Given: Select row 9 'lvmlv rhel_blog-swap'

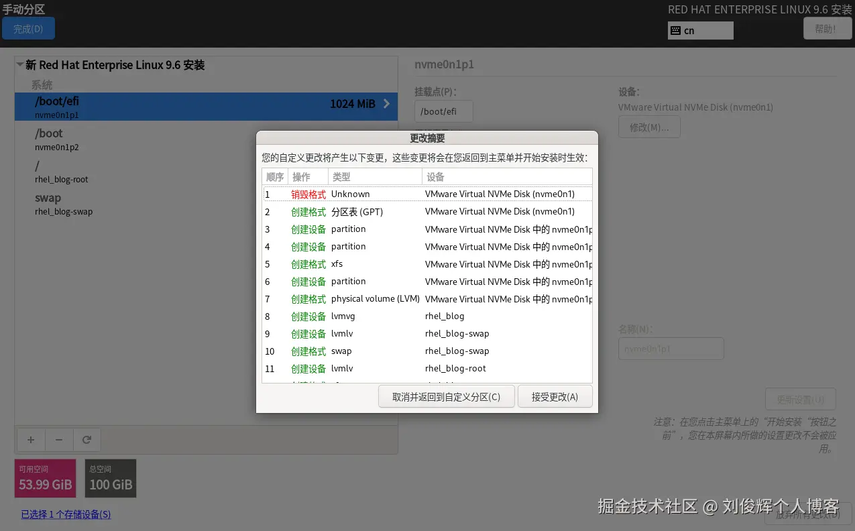Looking at the screenshot, I should tap(427, 333).
